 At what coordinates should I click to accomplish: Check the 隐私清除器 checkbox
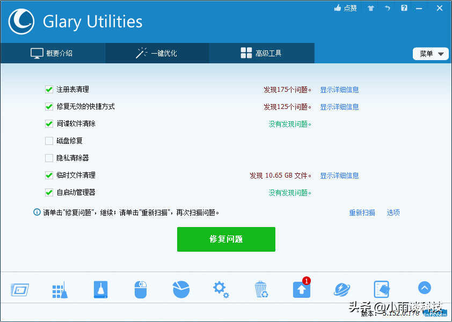pos(49,158)
